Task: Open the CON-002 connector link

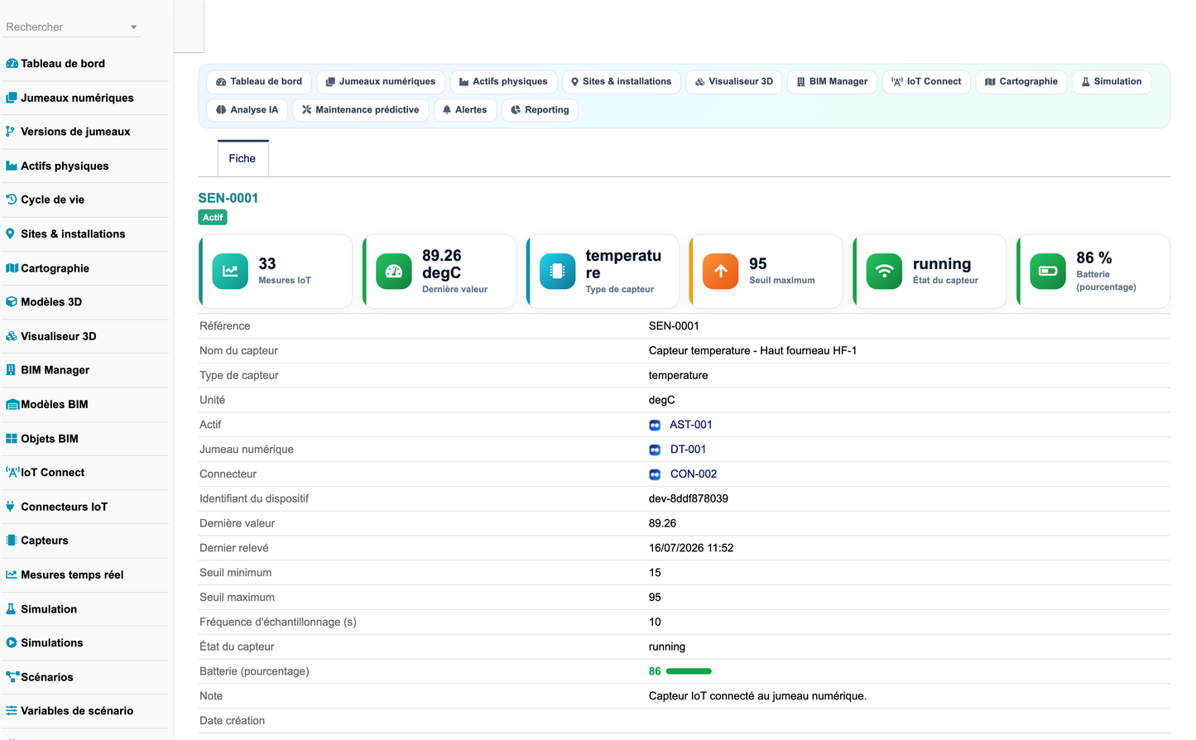Action: (x=693, y=474)
